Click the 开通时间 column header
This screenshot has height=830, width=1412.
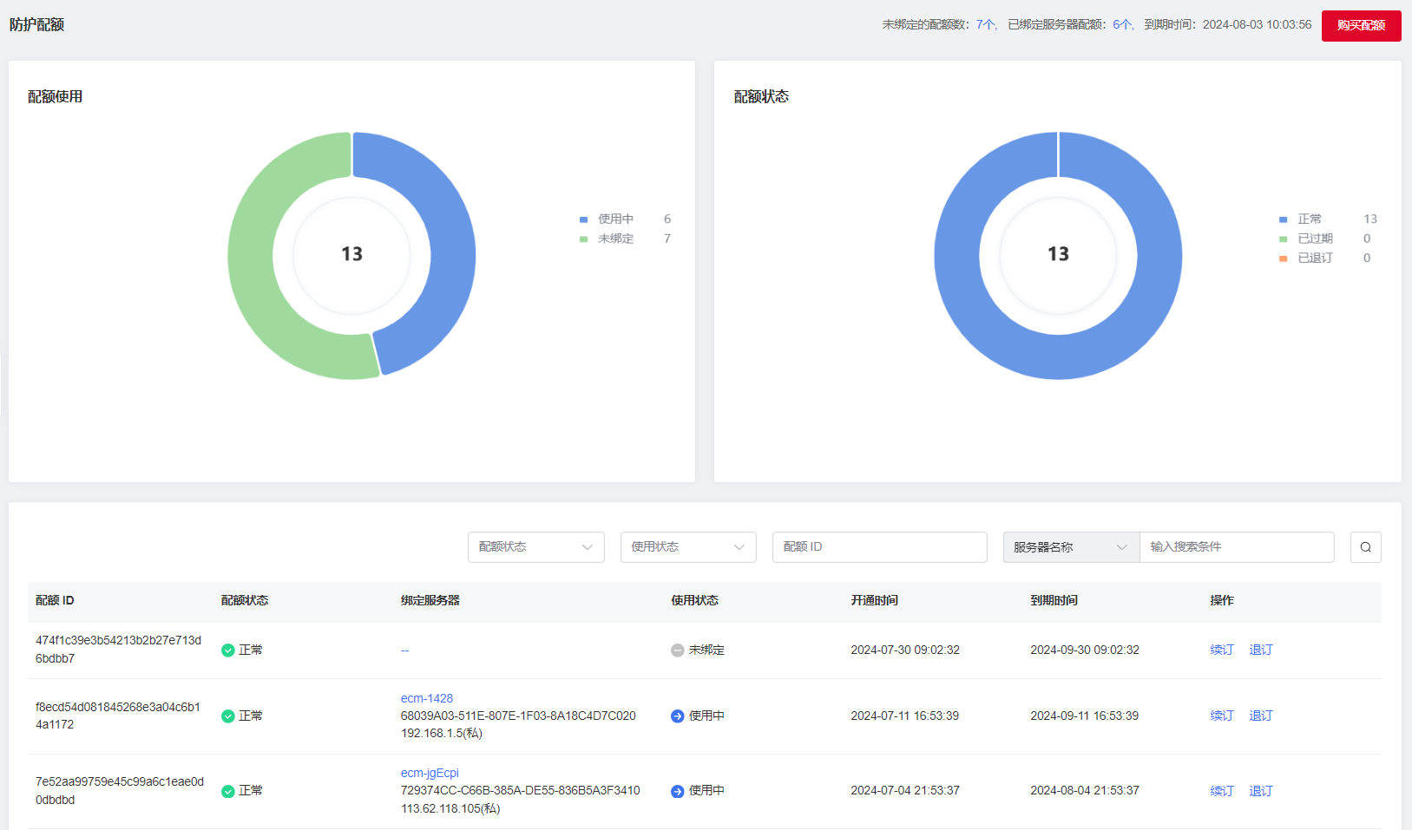pos(875,600)
